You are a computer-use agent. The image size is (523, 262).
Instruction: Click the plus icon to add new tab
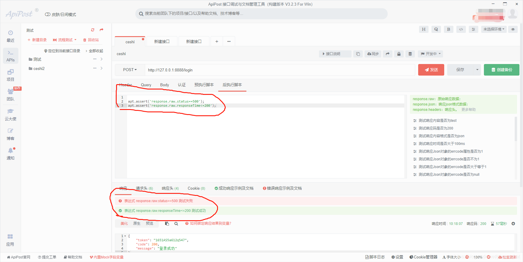(x=217, y=41)
